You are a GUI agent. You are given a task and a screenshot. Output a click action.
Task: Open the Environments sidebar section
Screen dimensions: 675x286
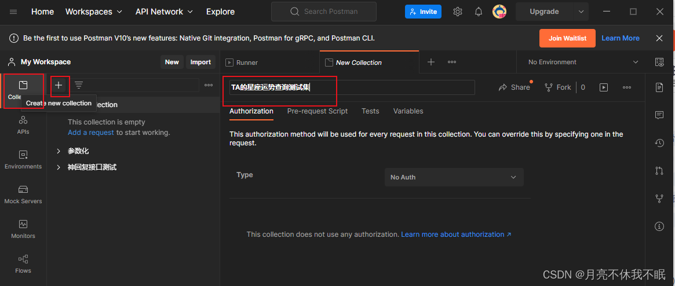coord(23,160)
